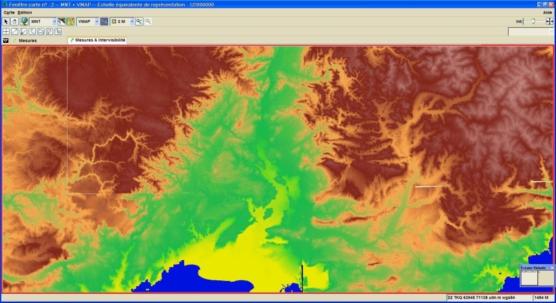
Task: Click the zoom out magnifier
Action: pyautogui.click(x=148, y=21)
